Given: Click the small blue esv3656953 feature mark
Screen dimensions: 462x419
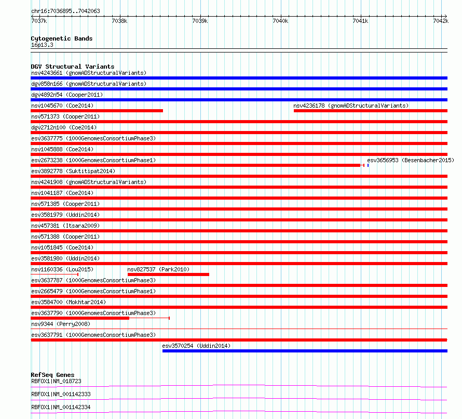Looking at the screenshot, I should coord(368,165).
